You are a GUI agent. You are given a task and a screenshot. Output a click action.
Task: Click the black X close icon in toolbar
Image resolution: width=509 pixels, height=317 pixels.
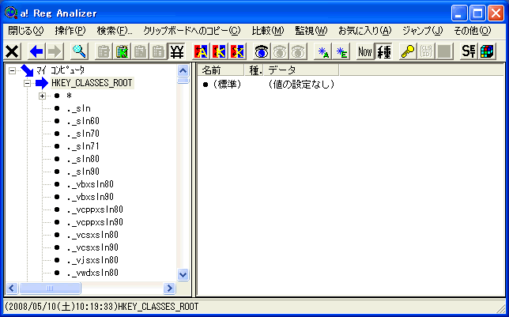tap(13, 51)
